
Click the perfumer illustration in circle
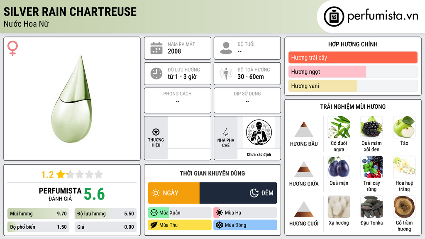(x=259, y=132)
